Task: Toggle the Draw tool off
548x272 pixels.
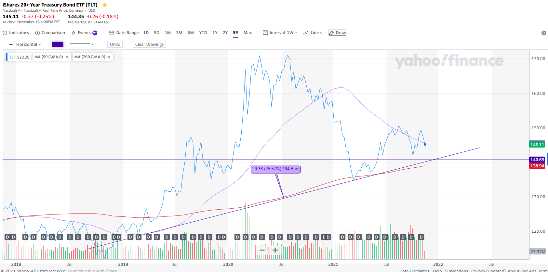Action: point(337,33)
